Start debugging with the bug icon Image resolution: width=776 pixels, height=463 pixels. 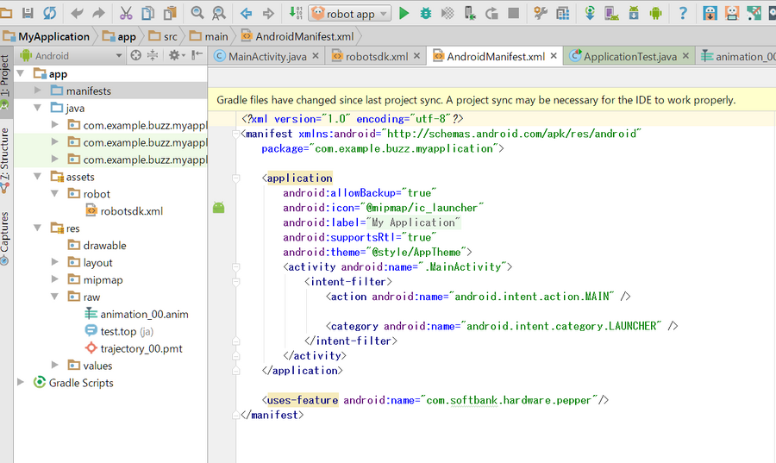point(426,13)
